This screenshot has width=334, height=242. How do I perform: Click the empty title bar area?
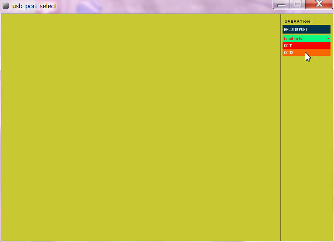click(x=166, y=6)
